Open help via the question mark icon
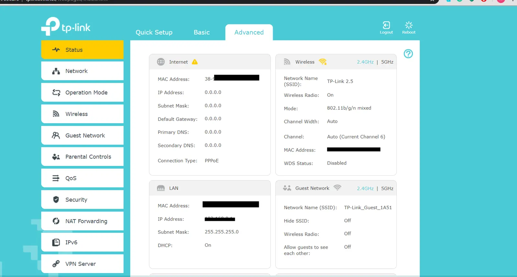The image size is (517, 277). [408, 54]
